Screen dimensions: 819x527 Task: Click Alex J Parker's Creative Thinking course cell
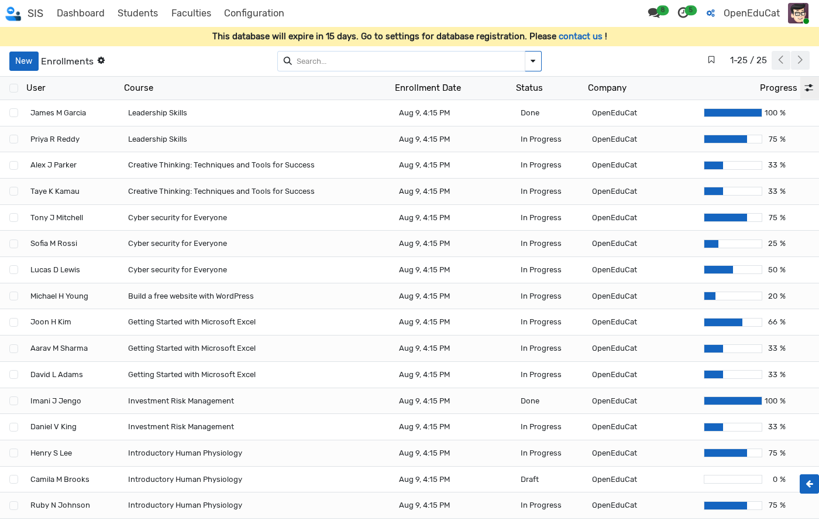click(221, 165)
